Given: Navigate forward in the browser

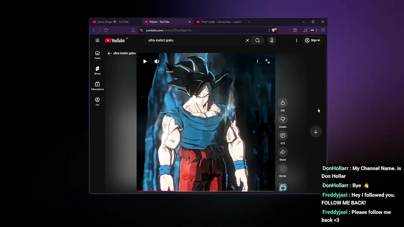Looking at the screenshot, I should (x=100, y=30).
